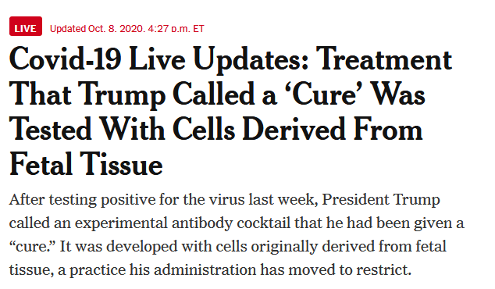
Task: Click the quoted “cure.” in the summary paragraph
Action: (31, 246)
